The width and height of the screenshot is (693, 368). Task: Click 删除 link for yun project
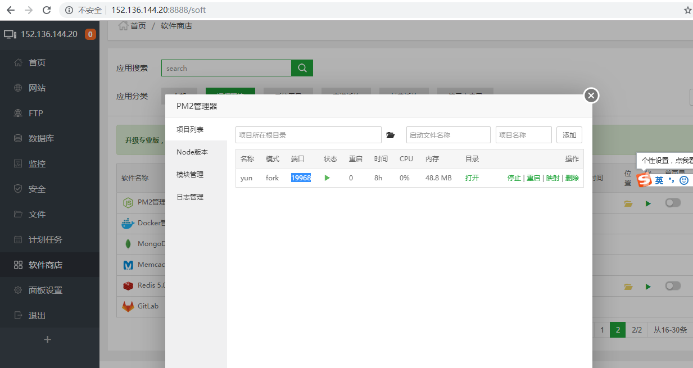tap(572, 178)
